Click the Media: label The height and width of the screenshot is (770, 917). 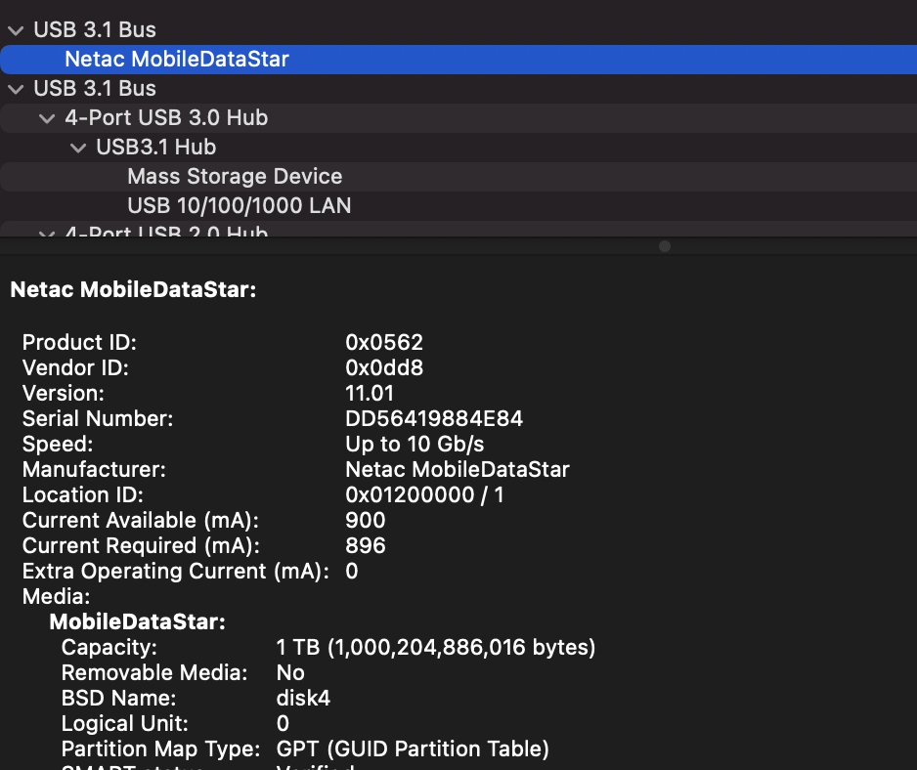(x=56, y=596)
